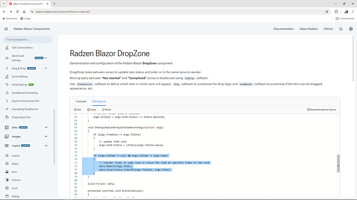Switch to dark mode moon icon

[341, 29]
